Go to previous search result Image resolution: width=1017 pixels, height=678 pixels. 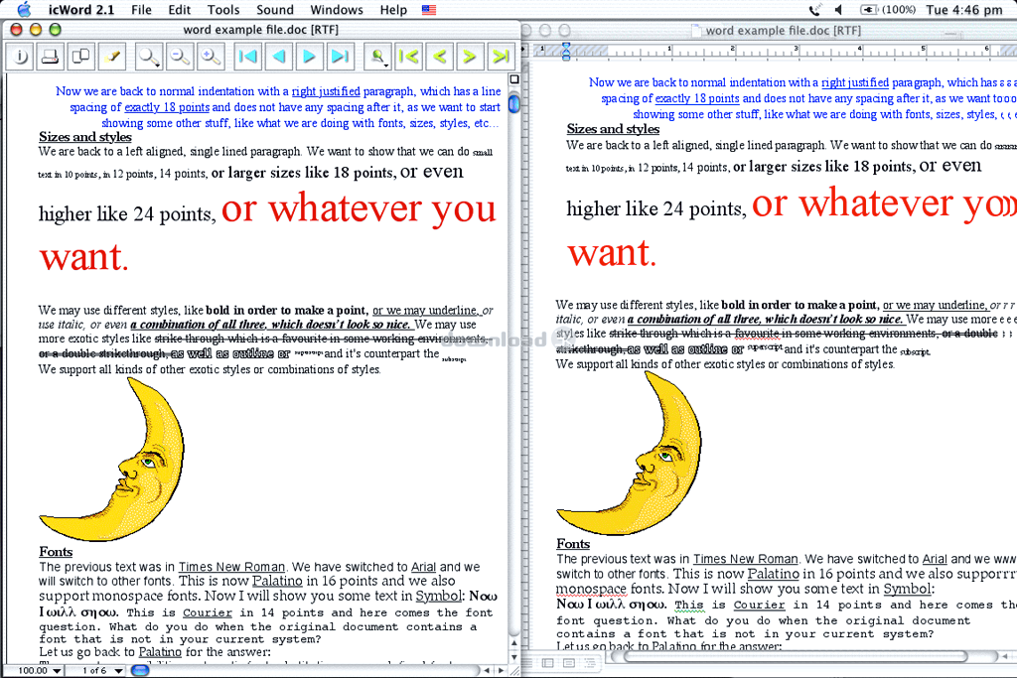click(439, 57)
